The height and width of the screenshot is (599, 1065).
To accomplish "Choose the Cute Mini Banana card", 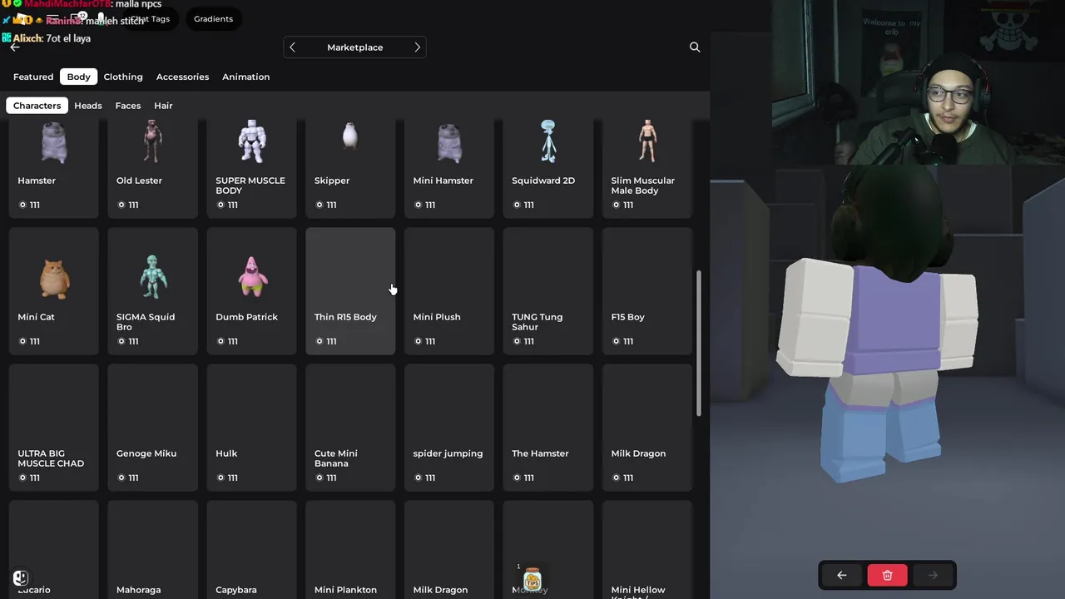I will point(350,428).
